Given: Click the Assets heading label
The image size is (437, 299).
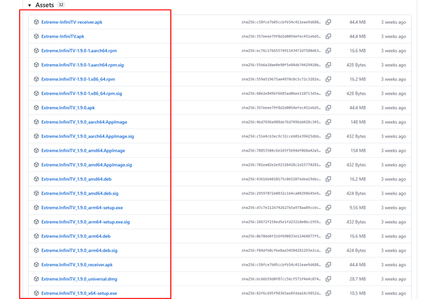Looking at the screenshot, I should [x=44, y=5].
